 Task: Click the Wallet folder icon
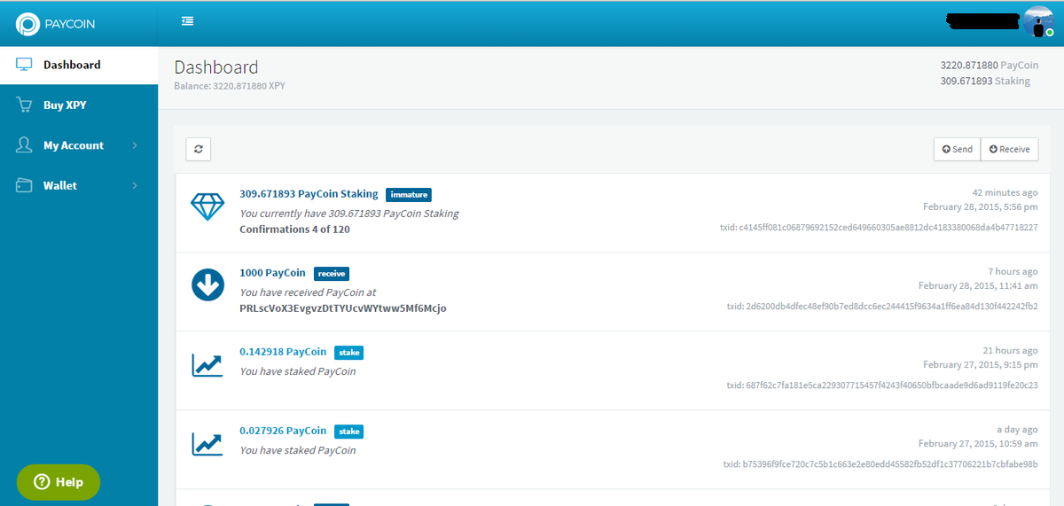[24, 185]
